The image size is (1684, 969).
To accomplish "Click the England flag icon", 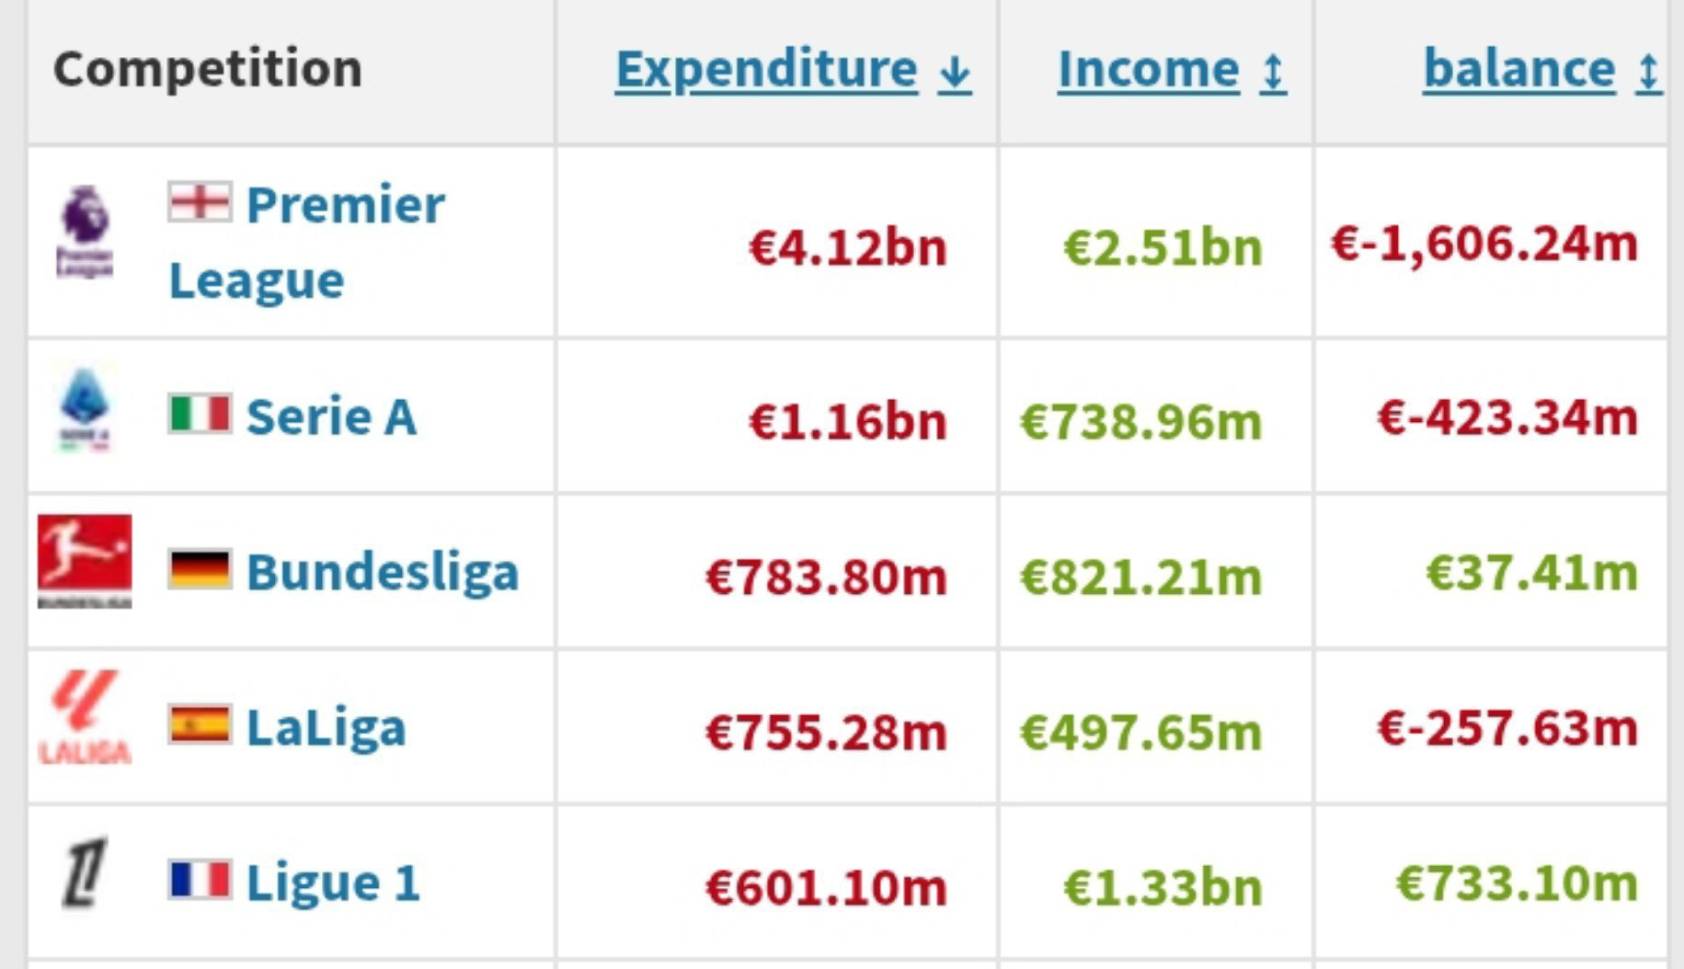I will coord(199,201).
